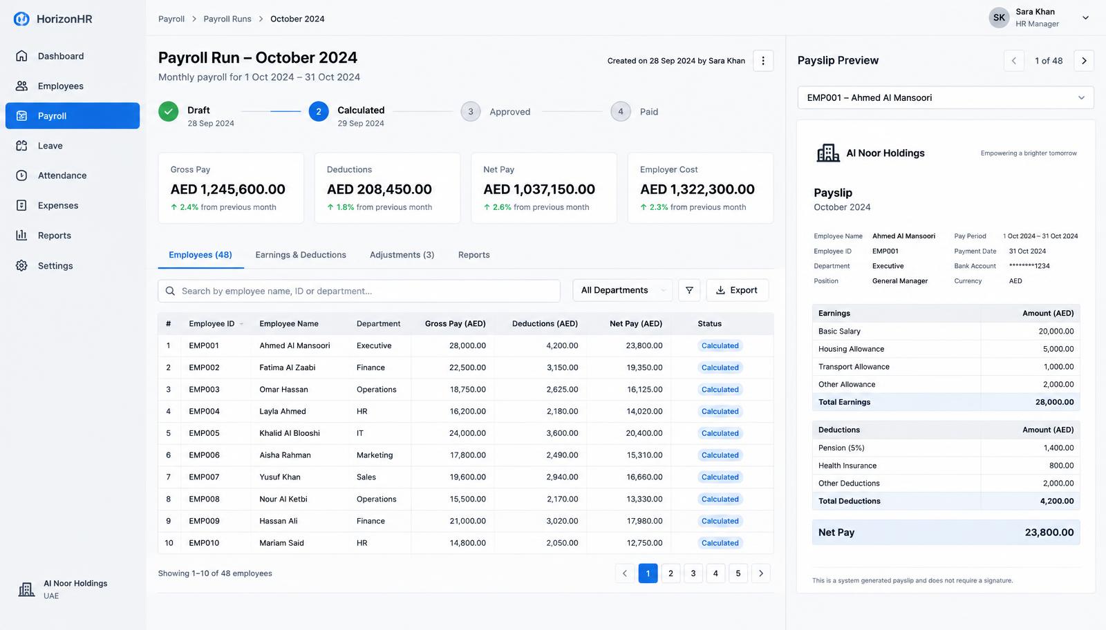
Task: Go to the next page of employees
Action: click(761, 573)
